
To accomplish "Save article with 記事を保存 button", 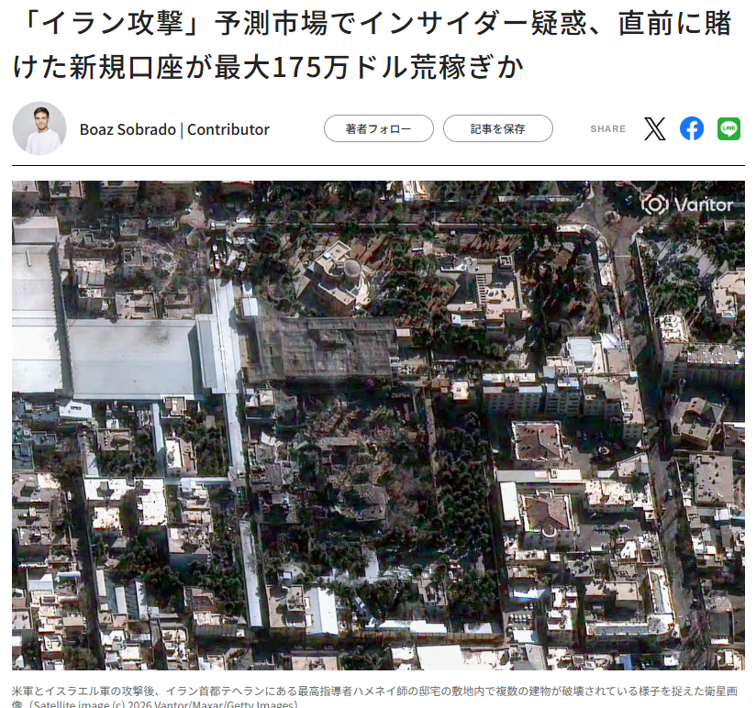I will [497, 129].
